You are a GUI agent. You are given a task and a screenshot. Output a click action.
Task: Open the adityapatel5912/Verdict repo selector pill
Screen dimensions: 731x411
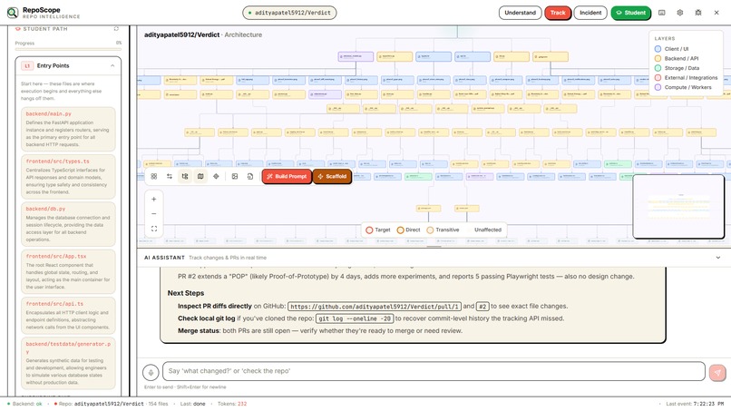coord(289,13)
